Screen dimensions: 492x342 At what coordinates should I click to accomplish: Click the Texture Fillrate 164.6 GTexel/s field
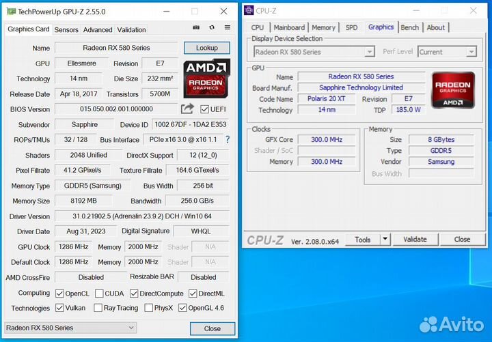197,170
